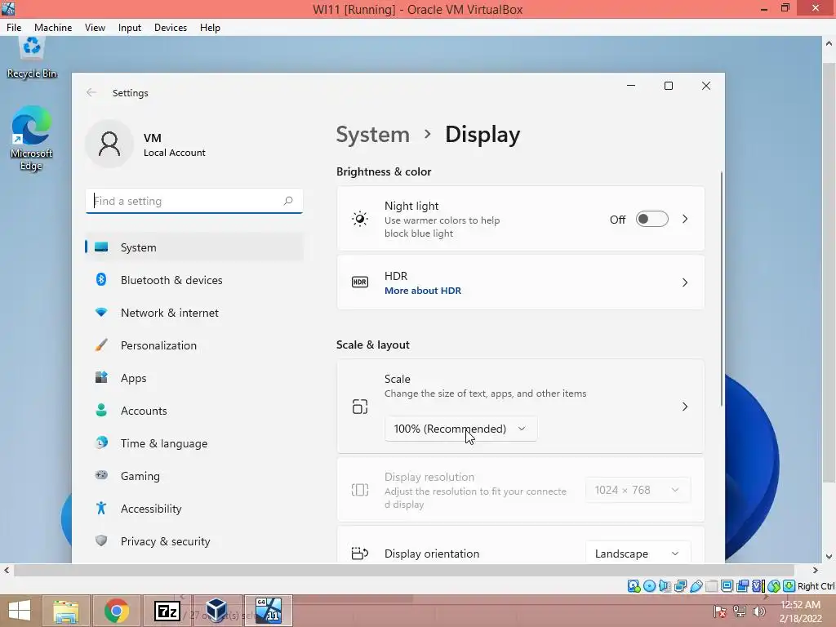The image size is (836, 627).
Task: Expand Scale custom settings chevron
Action: 685,407
